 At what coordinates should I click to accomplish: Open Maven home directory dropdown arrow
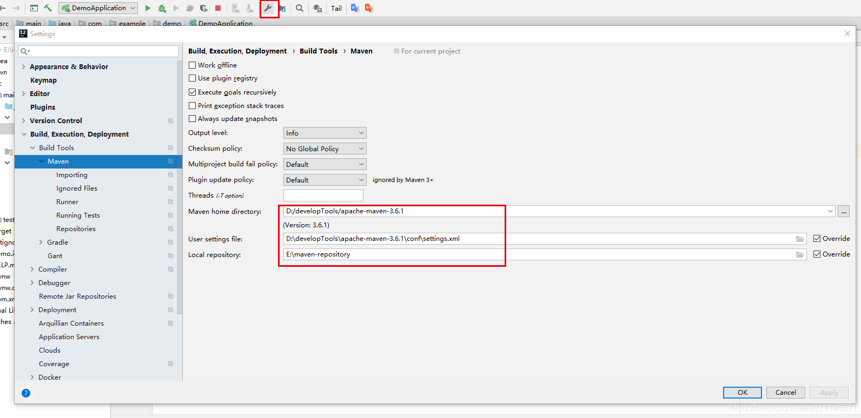point(830,211)
